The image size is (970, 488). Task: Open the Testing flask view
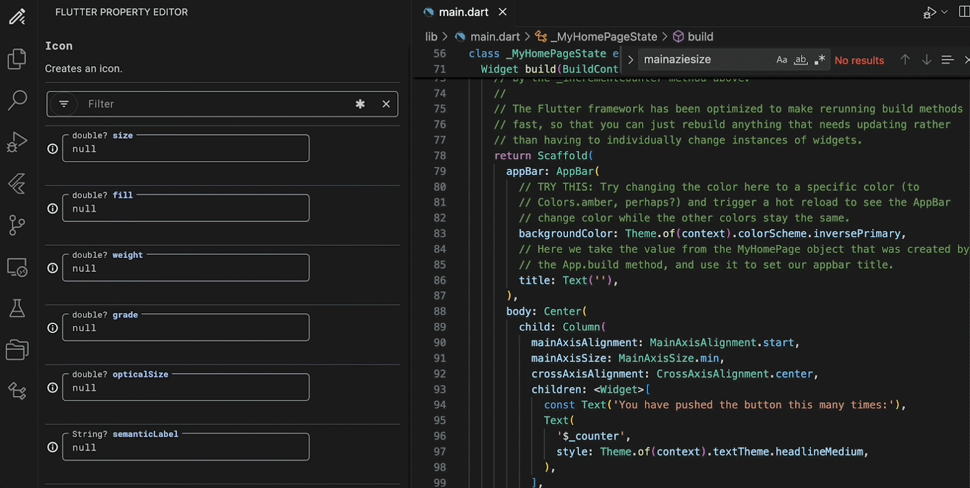pyautogui.click(x=17, y=308)
